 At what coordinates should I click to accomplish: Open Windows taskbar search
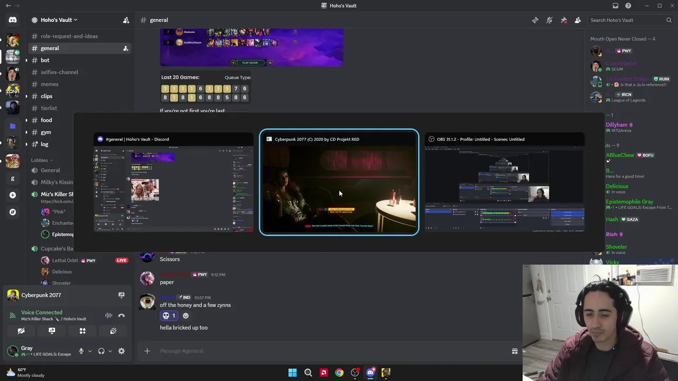308,373
